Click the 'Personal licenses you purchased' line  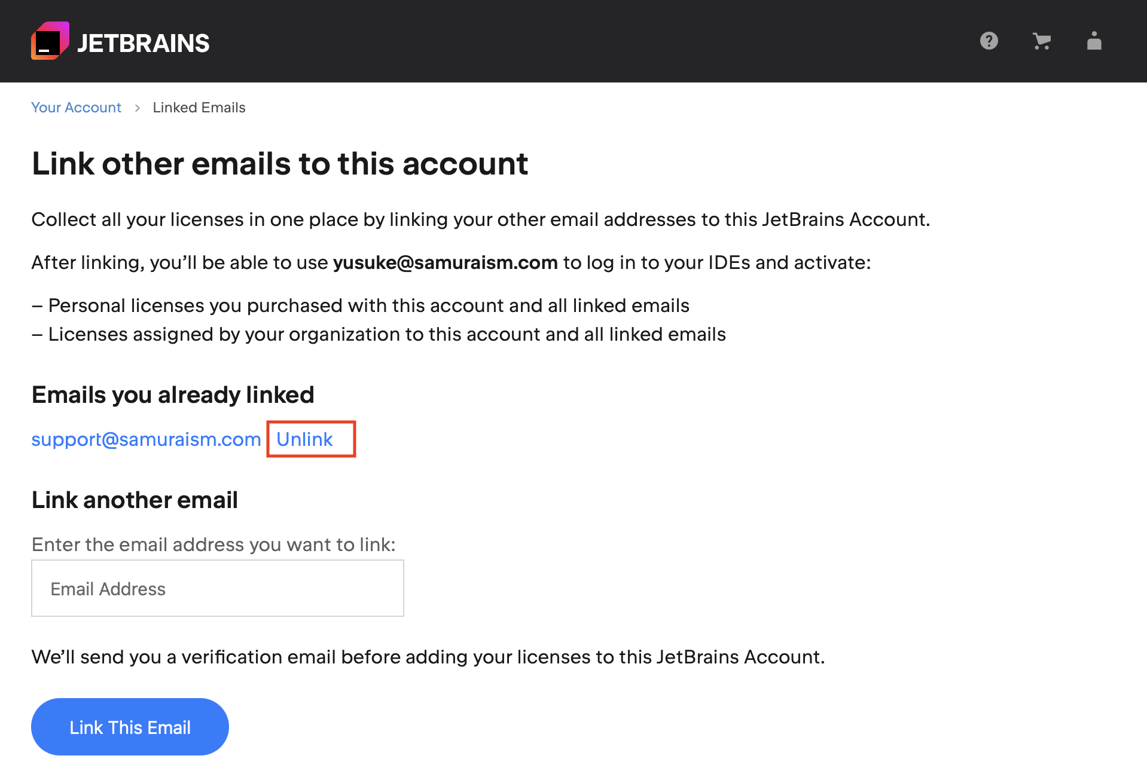(x=361, y=305)
